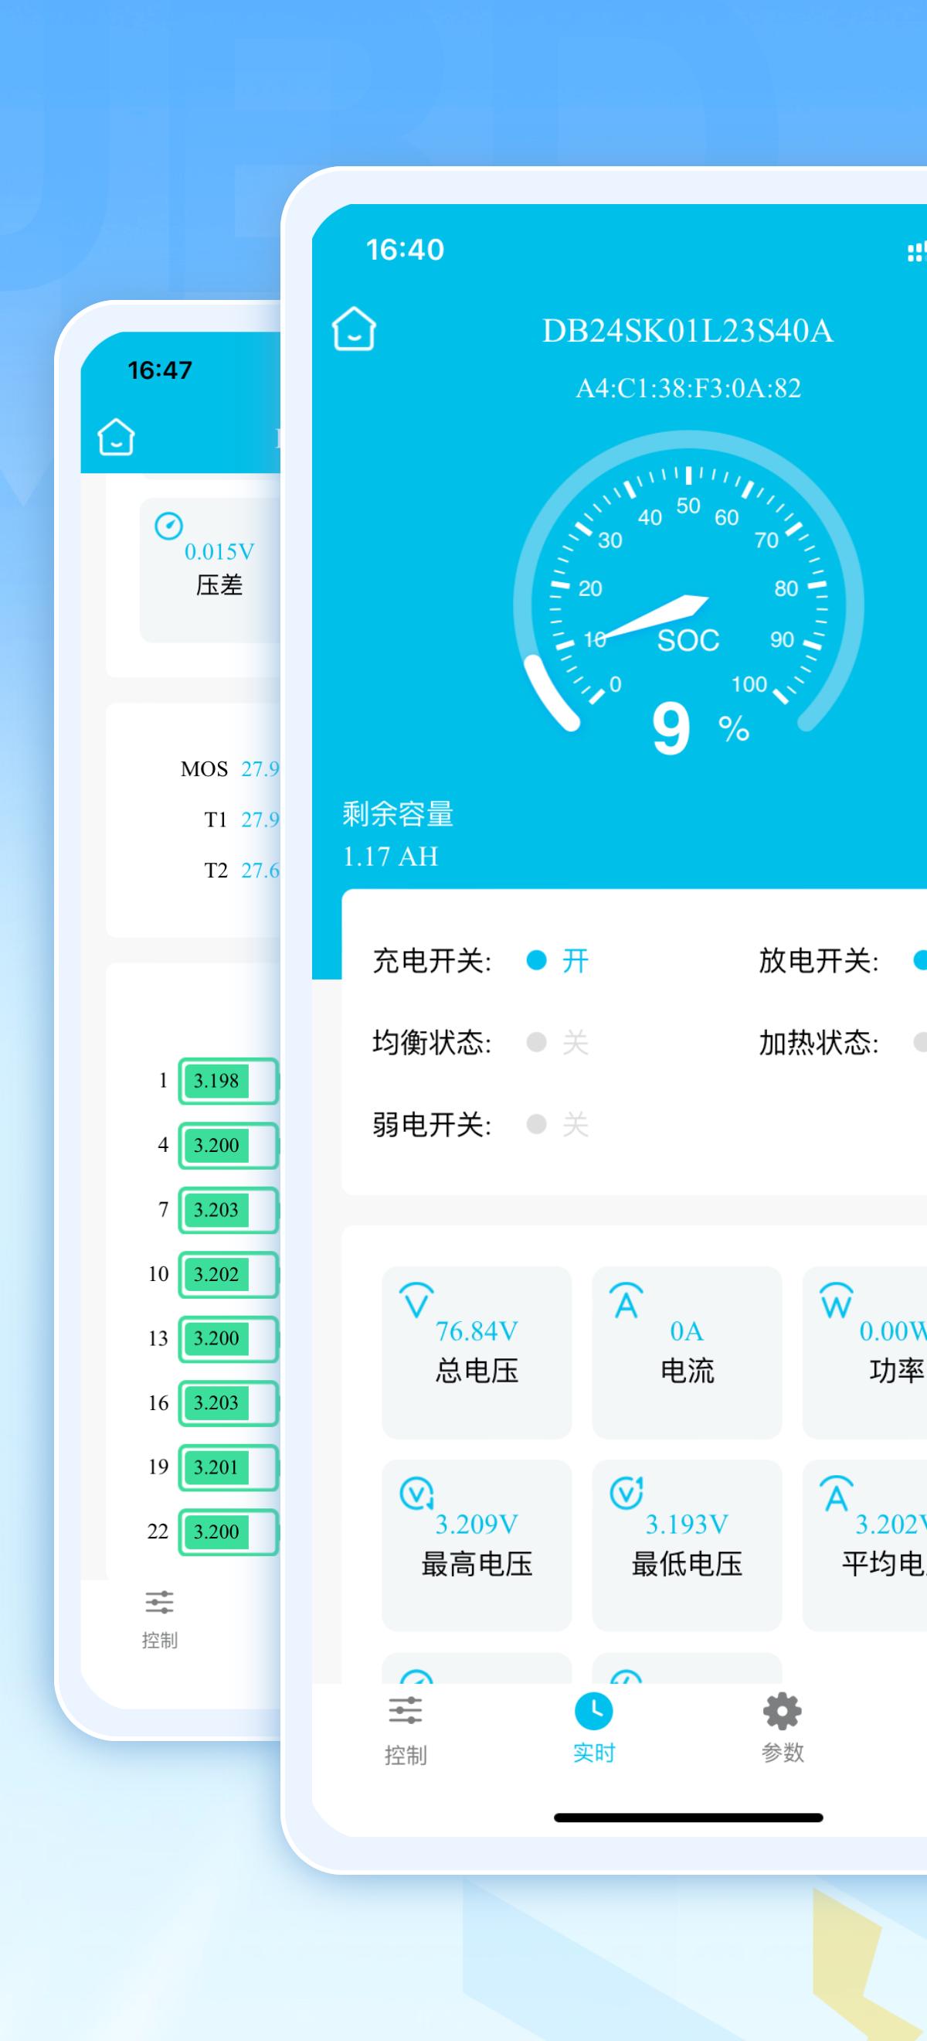The width and height of the screenshot is (927, 2041).
Task: Open 控制 tab in front phone
Action: 406,1731
